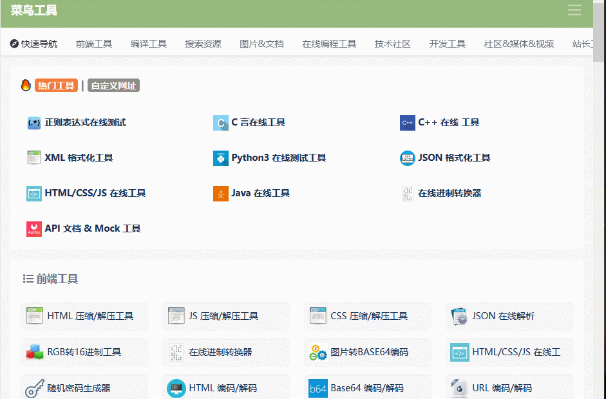
Task: Open HTML 压缩/解压工具 link
Action: (90, 316)
